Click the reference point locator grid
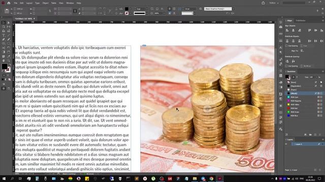 click(7, 11)
